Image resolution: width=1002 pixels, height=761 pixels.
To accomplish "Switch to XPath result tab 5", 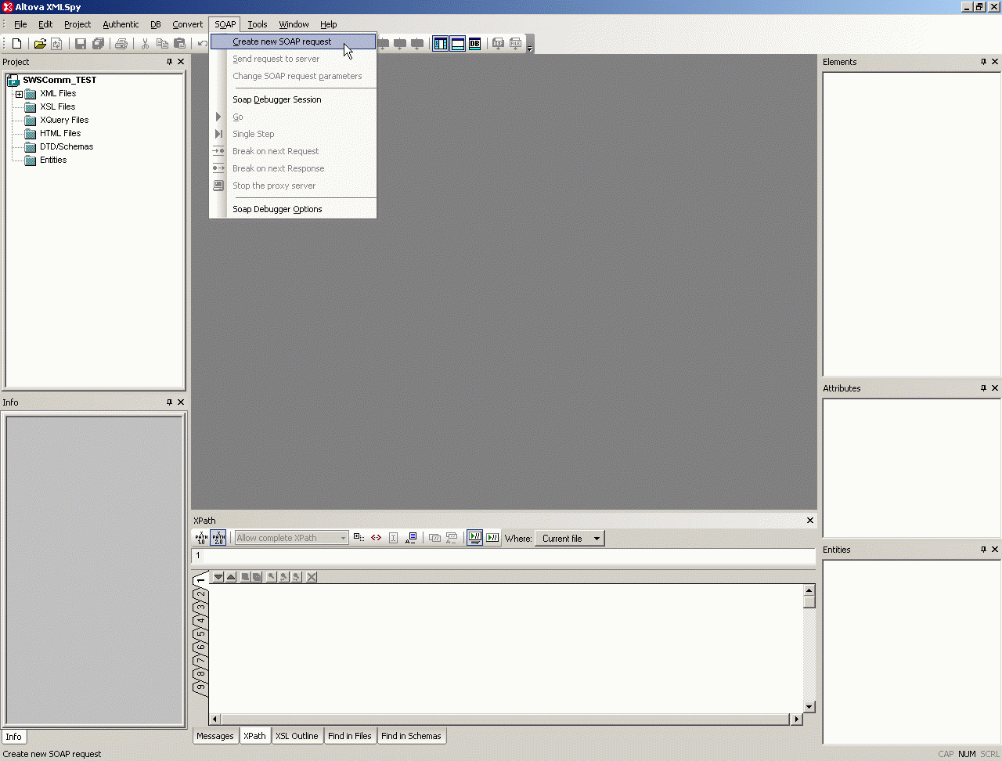I will tap(201, 633).
